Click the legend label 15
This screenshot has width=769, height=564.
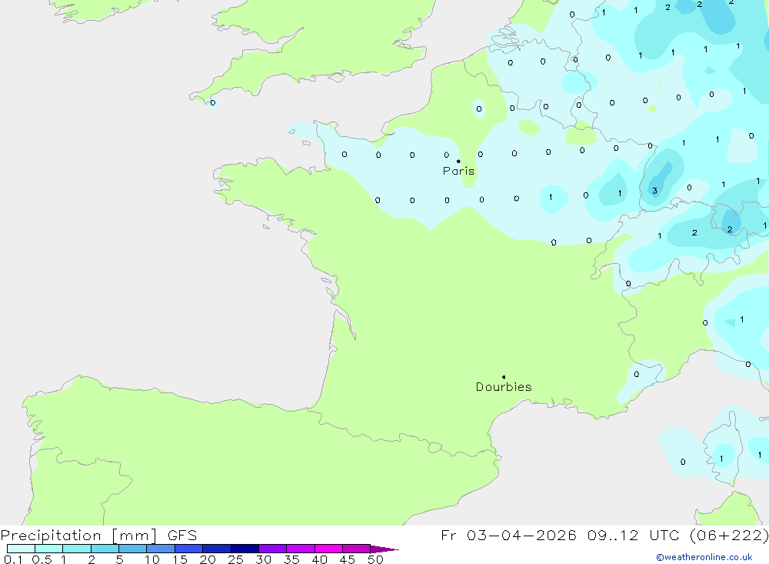click(x=180, y=559)
